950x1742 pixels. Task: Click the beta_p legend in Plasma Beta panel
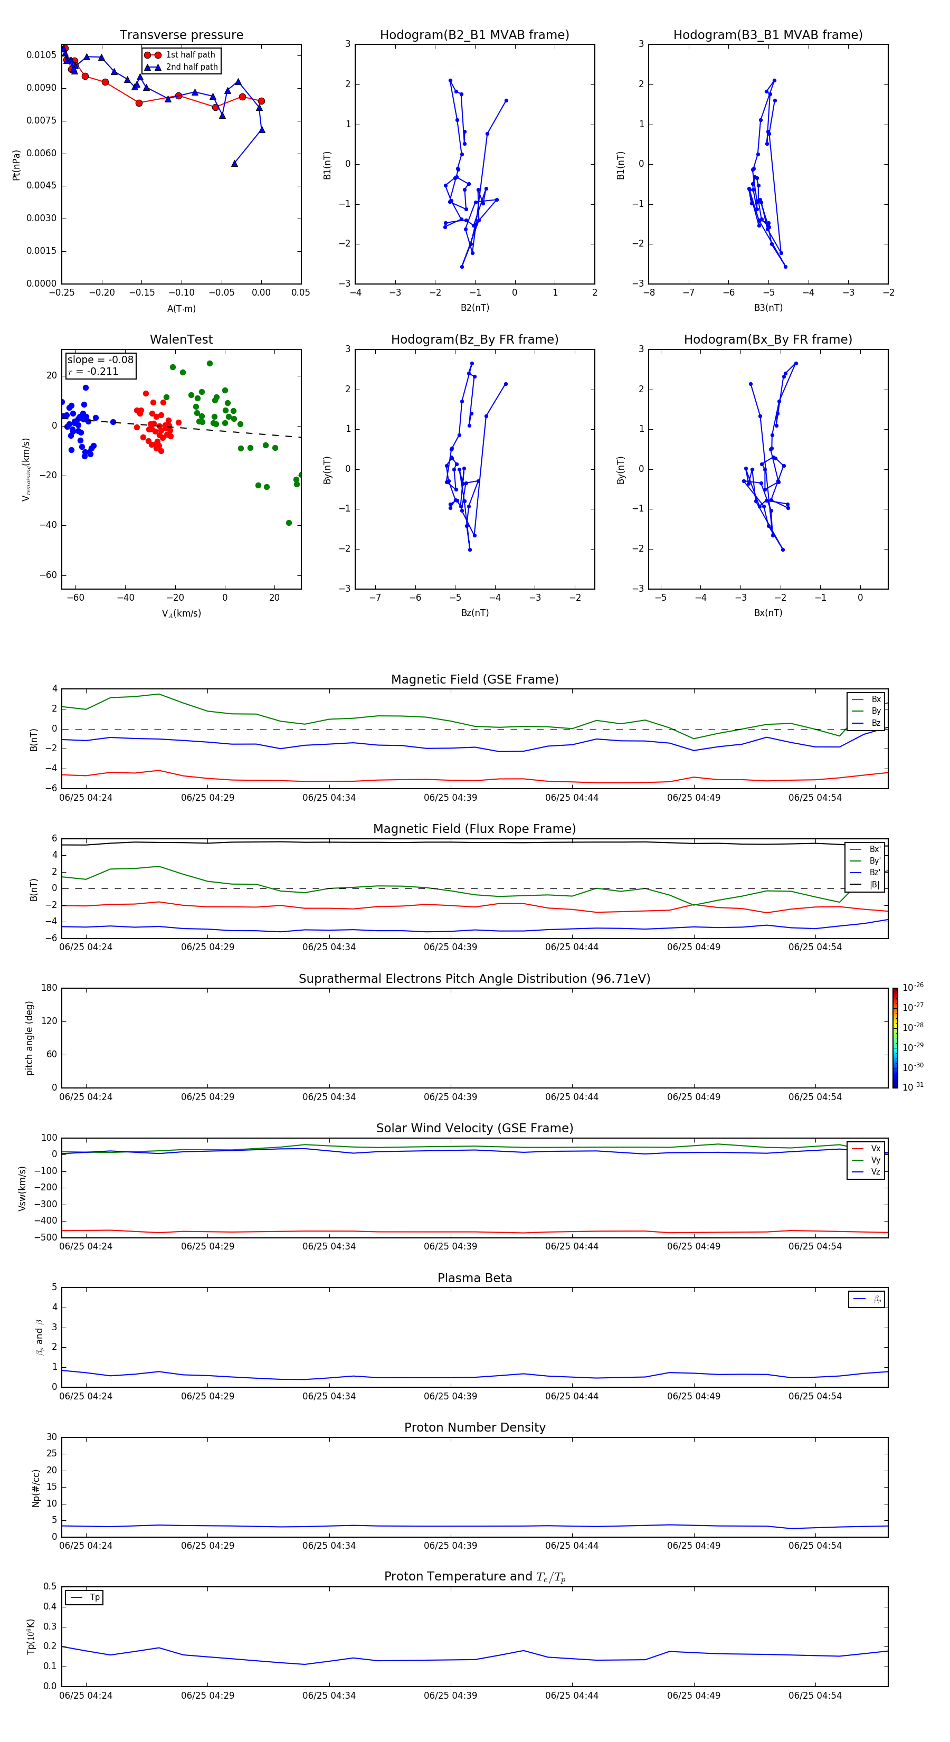point(867,1299)
